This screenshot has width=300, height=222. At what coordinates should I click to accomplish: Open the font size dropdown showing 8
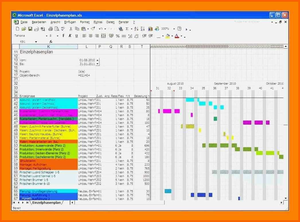pyautogui.click(x=57, y=36)
